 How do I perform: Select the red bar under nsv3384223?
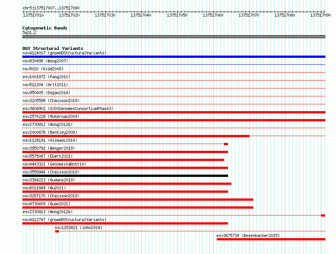point(127,184)
